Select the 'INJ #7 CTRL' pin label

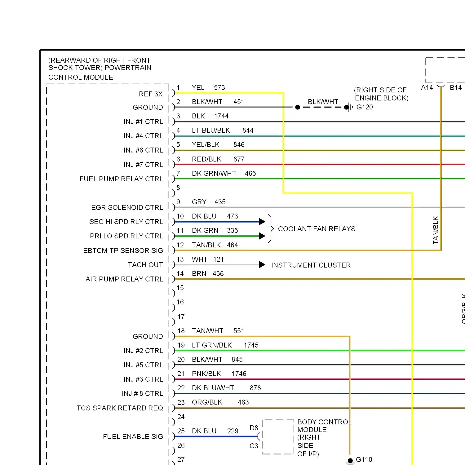pos(143,165)
